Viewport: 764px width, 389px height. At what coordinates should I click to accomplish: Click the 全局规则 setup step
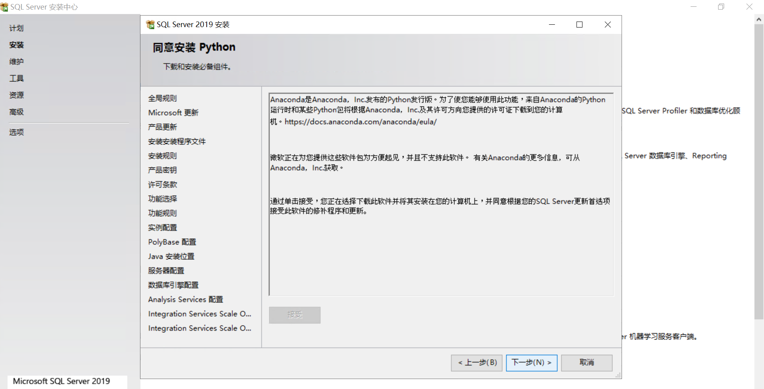[x=162, y=98]
